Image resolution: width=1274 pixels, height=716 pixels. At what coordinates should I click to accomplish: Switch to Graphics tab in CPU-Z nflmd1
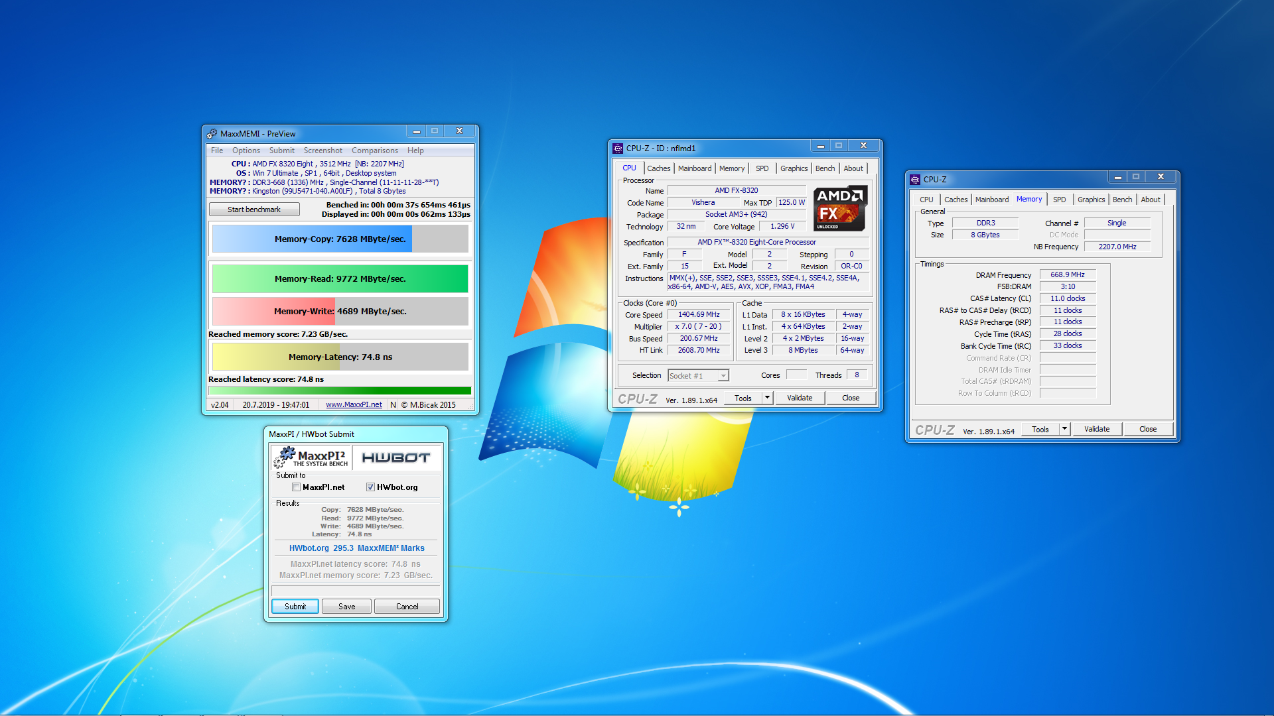(x=794, y=168)
